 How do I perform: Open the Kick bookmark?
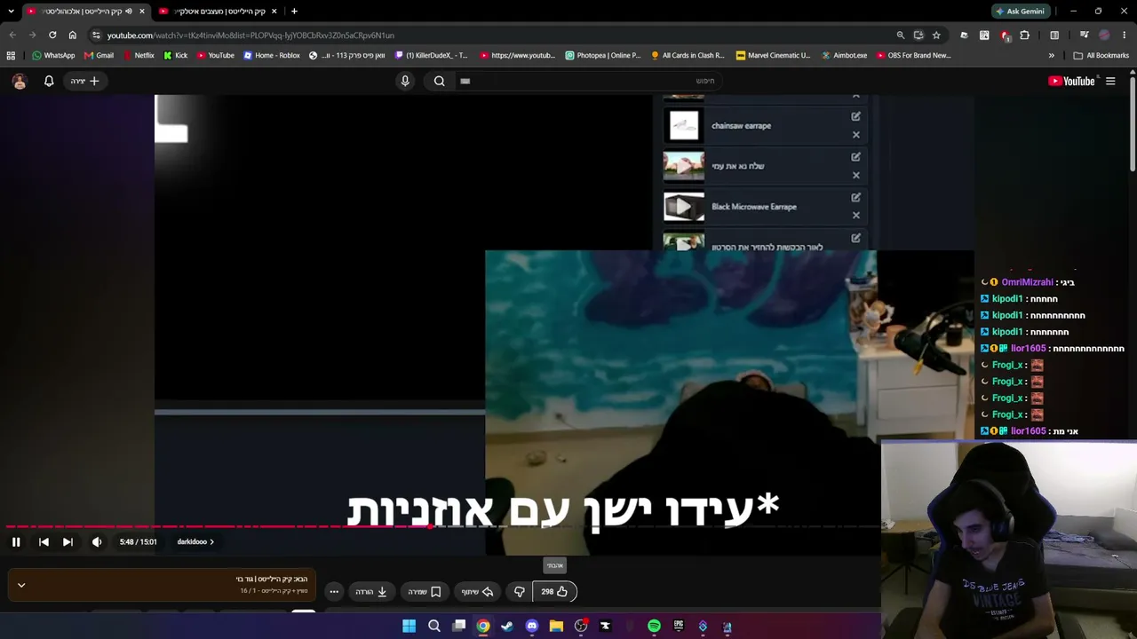(x=175, y=55)
